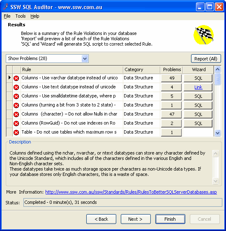Click the rules list scroll down arrow
This screenshot has height=231, width=226.
tap(217, 133)
